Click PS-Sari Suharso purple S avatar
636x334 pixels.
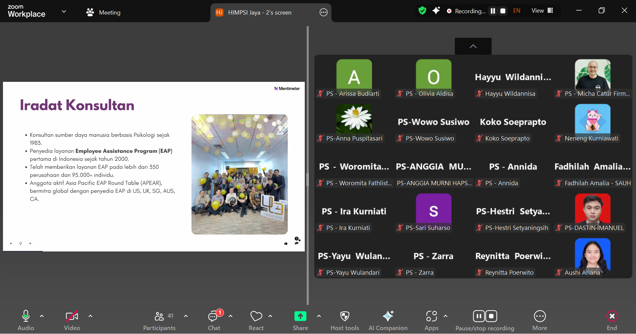pos(434,209)
